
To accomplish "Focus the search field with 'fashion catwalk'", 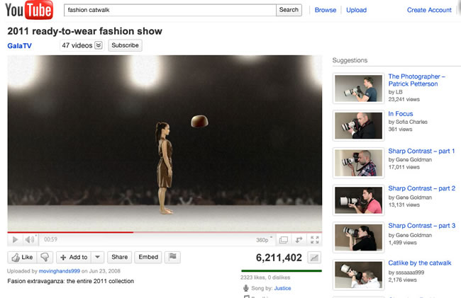I will point(169,10).
